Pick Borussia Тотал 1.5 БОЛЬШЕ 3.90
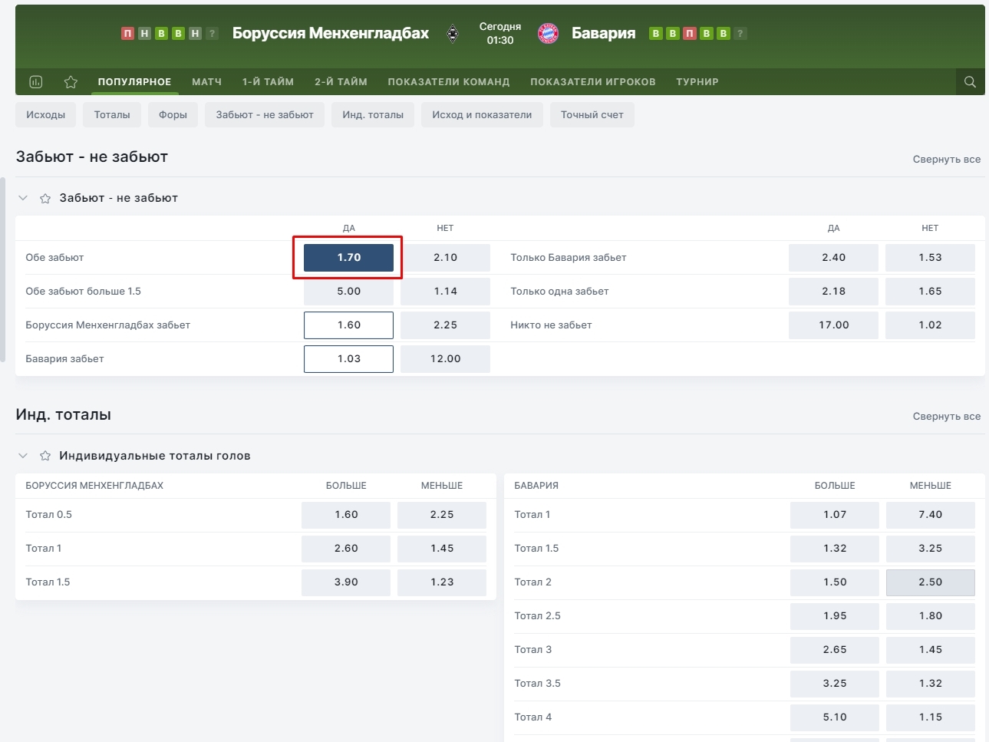The image size is (989, 742). point(346,582)
